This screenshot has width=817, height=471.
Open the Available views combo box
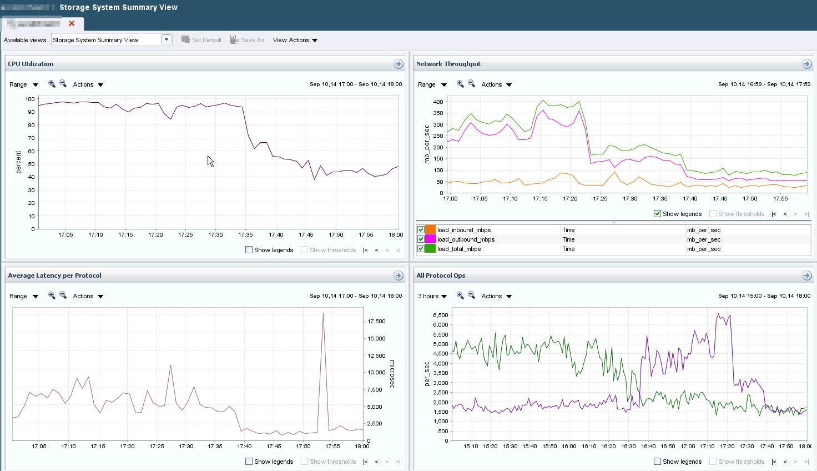point(166,39)
